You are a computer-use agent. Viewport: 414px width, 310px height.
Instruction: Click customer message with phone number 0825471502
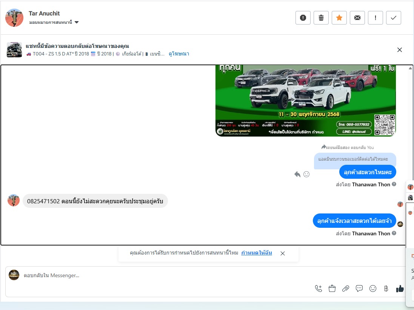pos(95,201)
